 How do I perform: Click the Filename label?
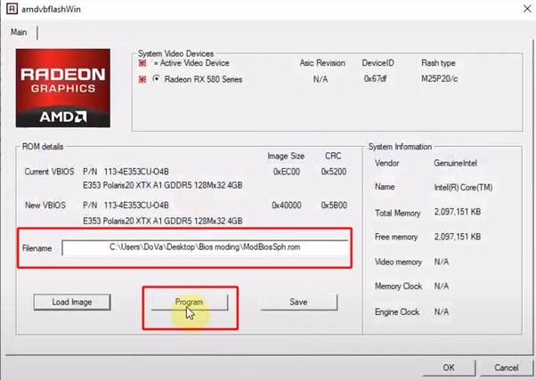coord(37,248)
